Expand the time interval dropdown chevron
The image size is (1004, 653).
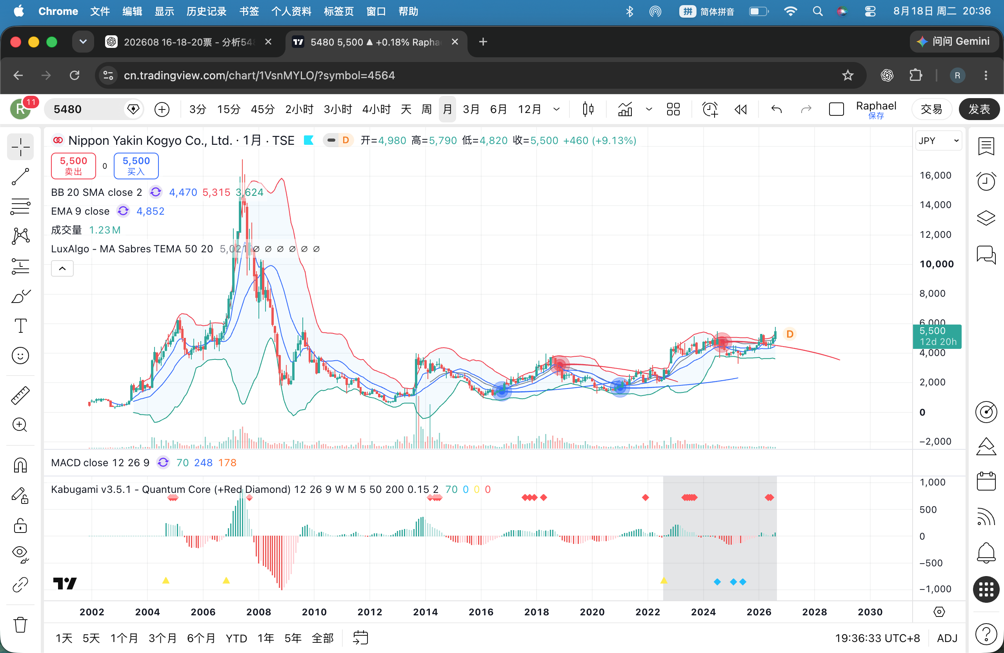click(557, 109)
